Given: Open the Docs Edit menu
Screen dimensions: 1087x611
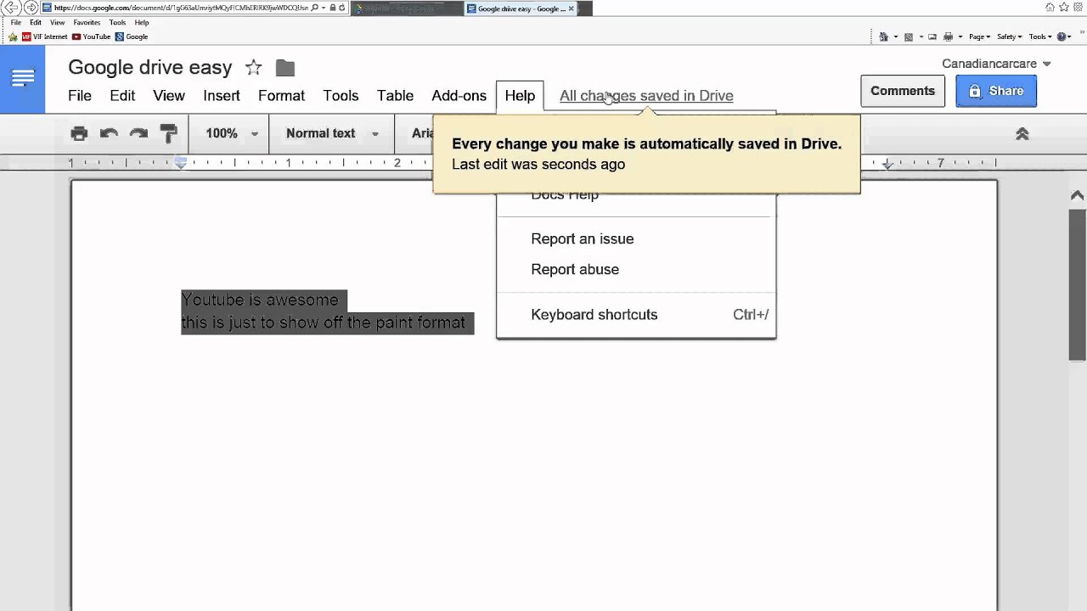Looking at the screenshot, I should [x=122, y=96].
